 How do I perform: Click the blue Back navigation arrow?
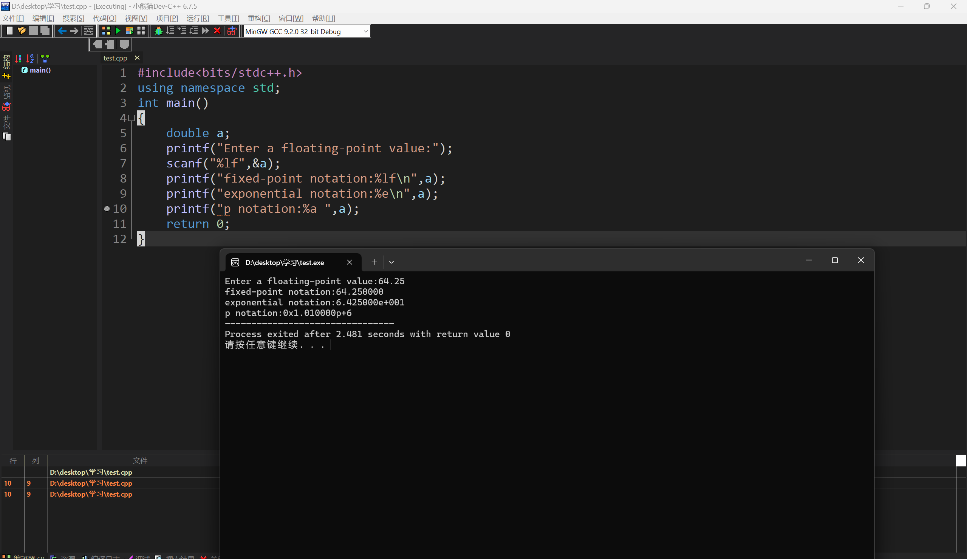(62, 31)
